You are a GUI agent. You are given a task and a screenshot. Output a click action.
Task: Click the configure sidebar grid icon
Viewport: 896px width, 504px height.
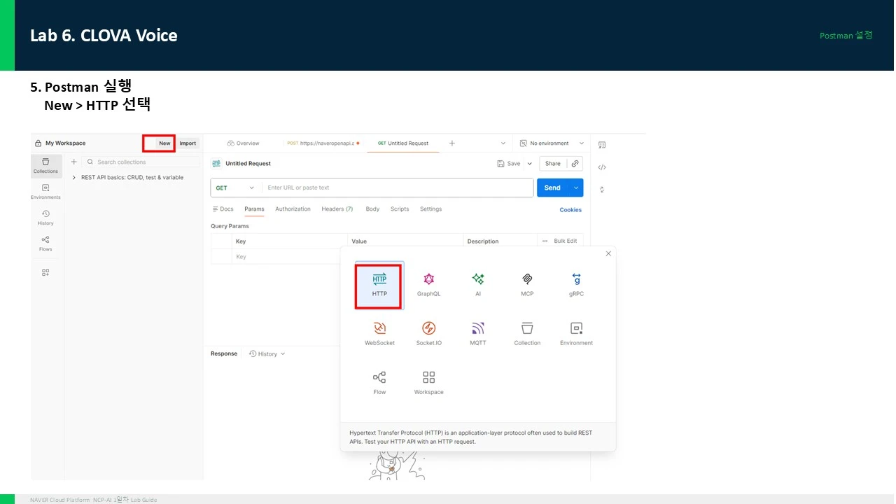click(x=45, y=272)
